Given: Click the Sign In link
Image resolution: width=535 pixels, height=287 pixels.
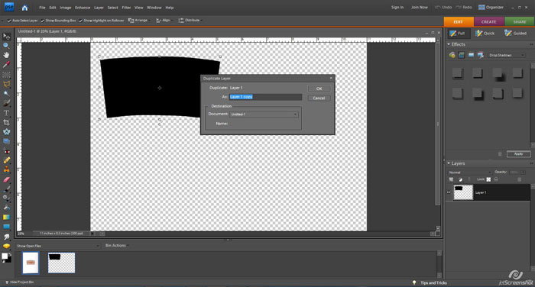Looking at the screenshot, I should click(x=397, y=7).
